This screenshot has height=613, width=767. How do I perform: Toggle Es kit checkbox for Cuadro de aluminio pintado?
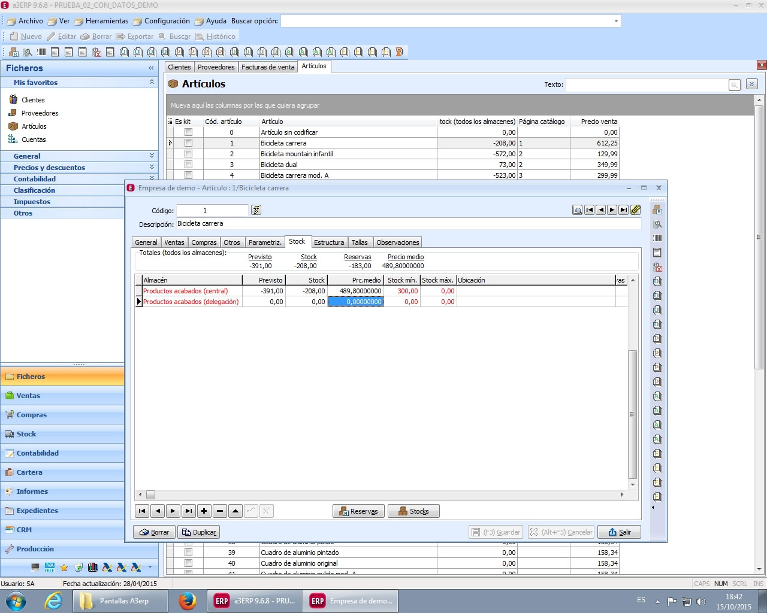[189, 553]
